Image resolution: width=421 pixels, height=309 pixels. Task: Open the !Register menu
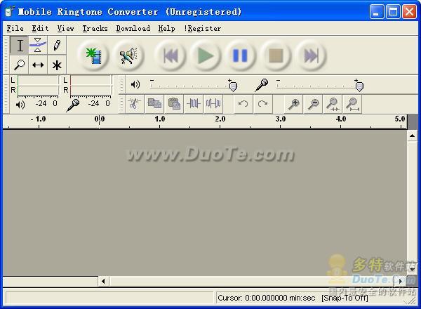[x=203, y=28]
